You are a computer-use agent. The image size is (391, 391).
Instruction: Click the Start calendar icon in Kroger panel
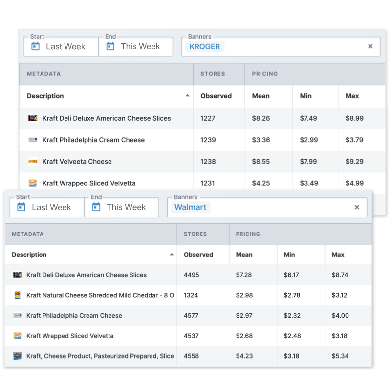coord(35,46)
